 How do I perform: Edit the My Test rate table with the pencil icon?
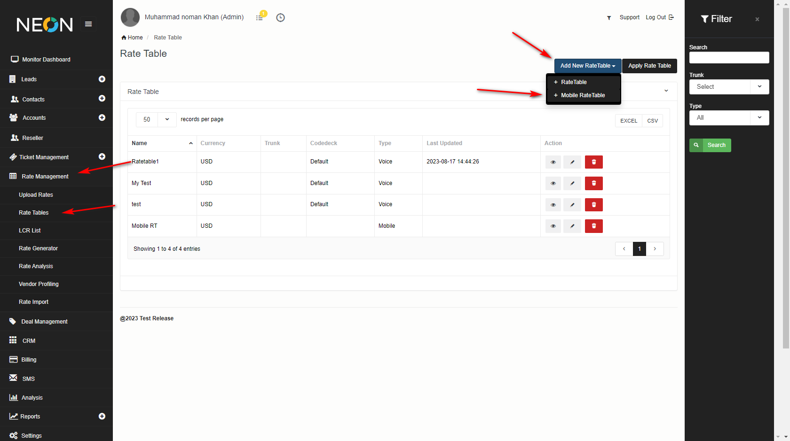tap(572, 184)
